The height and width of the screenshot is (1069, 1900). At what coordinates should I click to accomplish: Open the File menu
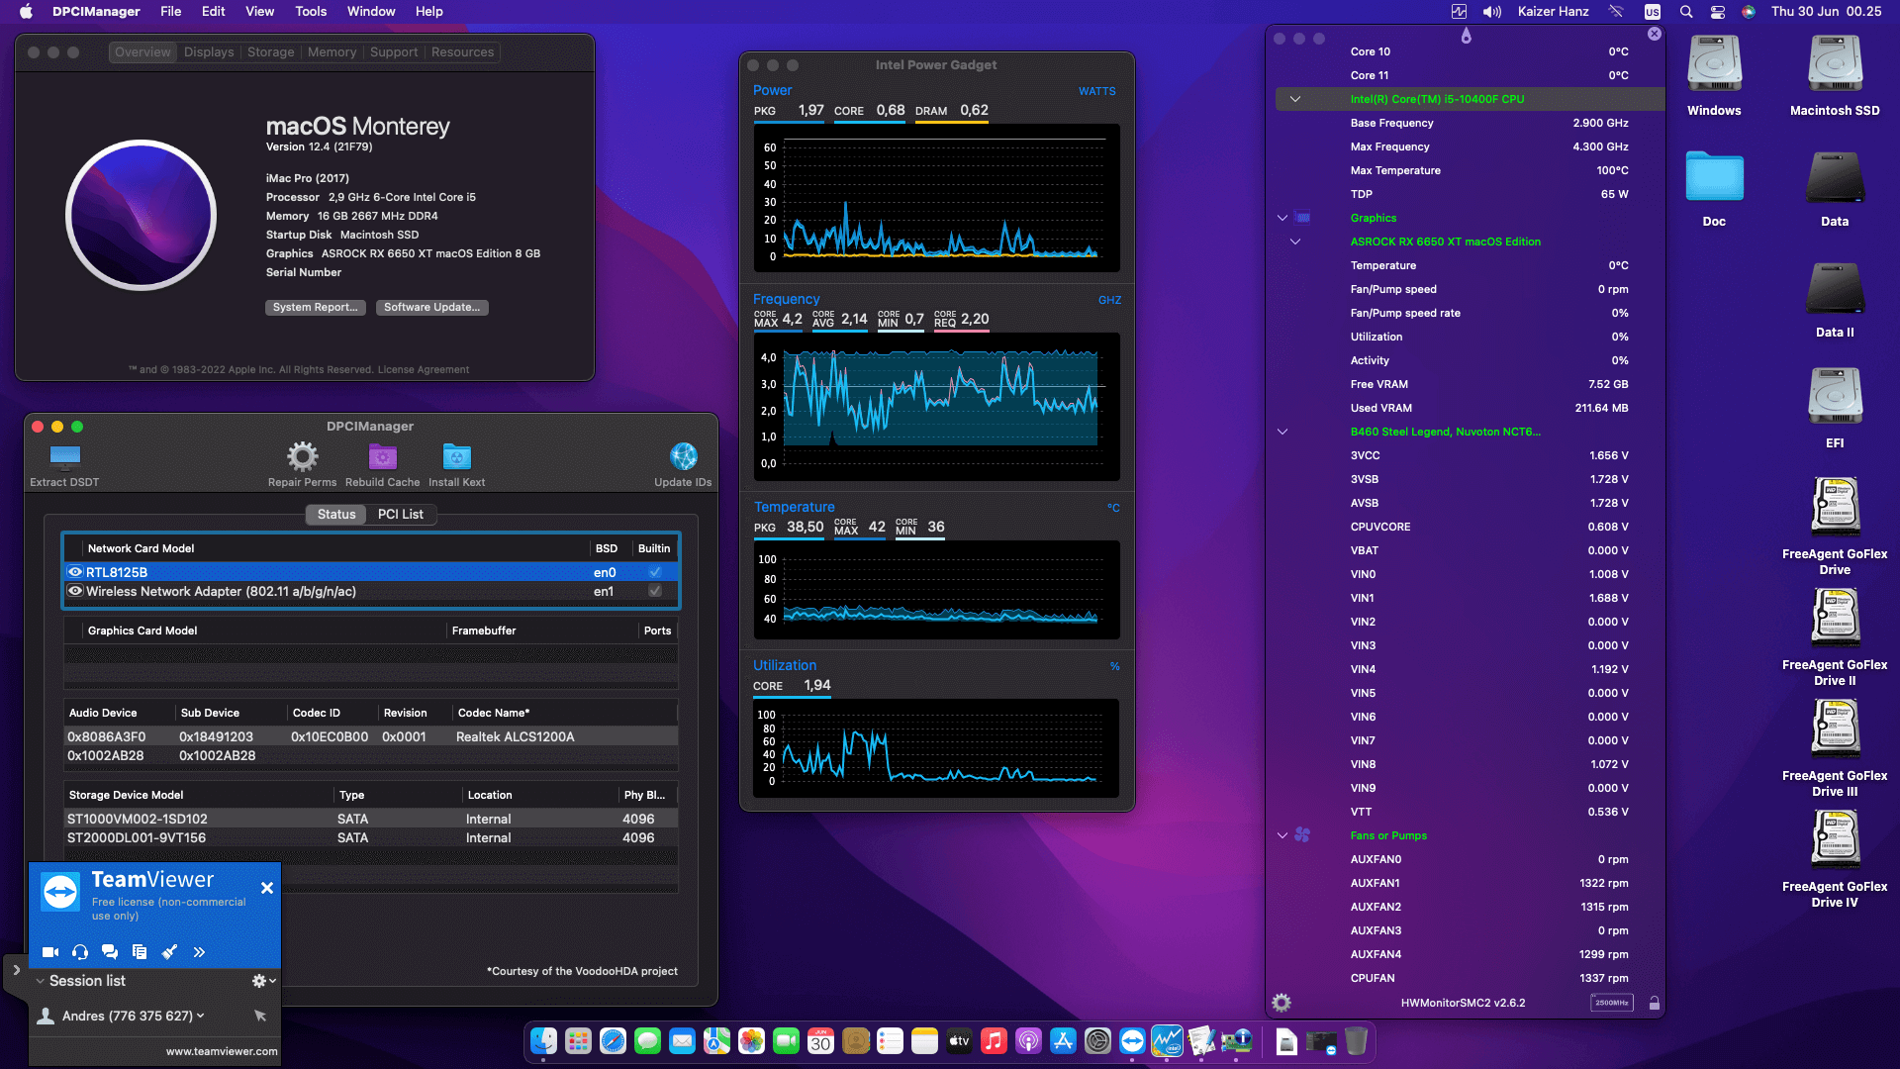coord(171,12)
